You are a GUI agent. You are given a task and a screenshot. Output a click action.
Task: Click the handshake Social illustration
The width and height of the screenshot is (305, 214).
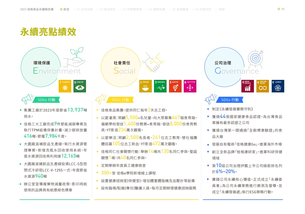[x=153, y=62]
